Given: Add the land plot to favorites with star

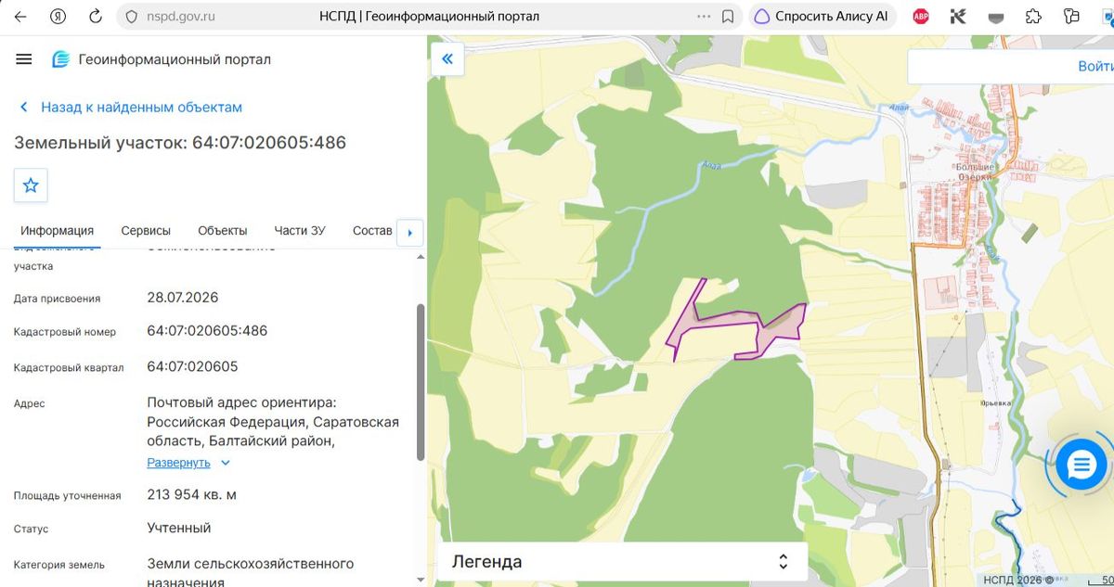Looking at the screenshot, I should tap(31, 185).
